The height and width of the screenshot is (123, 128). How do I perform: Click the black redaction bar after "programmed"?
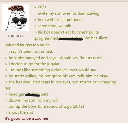point(71,39)
